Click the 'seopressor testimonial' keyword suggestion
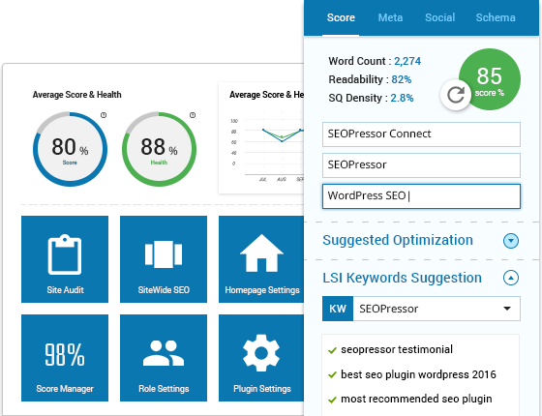Viewport: 542px width, 416px height. point(397,349)
